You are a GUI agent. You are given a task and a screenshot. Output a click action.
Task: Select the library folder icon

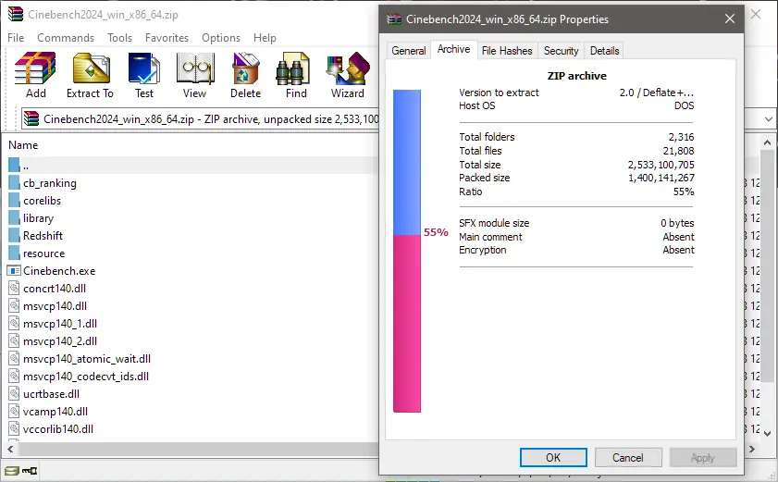[x=14, y=218]
